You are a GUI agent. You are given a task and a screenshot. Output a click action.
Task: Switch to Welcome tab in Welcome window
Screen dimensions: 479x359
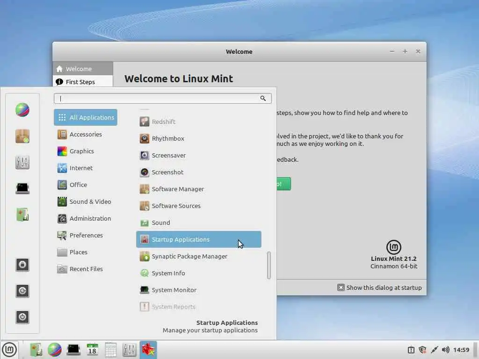click(x=83, y=69)
